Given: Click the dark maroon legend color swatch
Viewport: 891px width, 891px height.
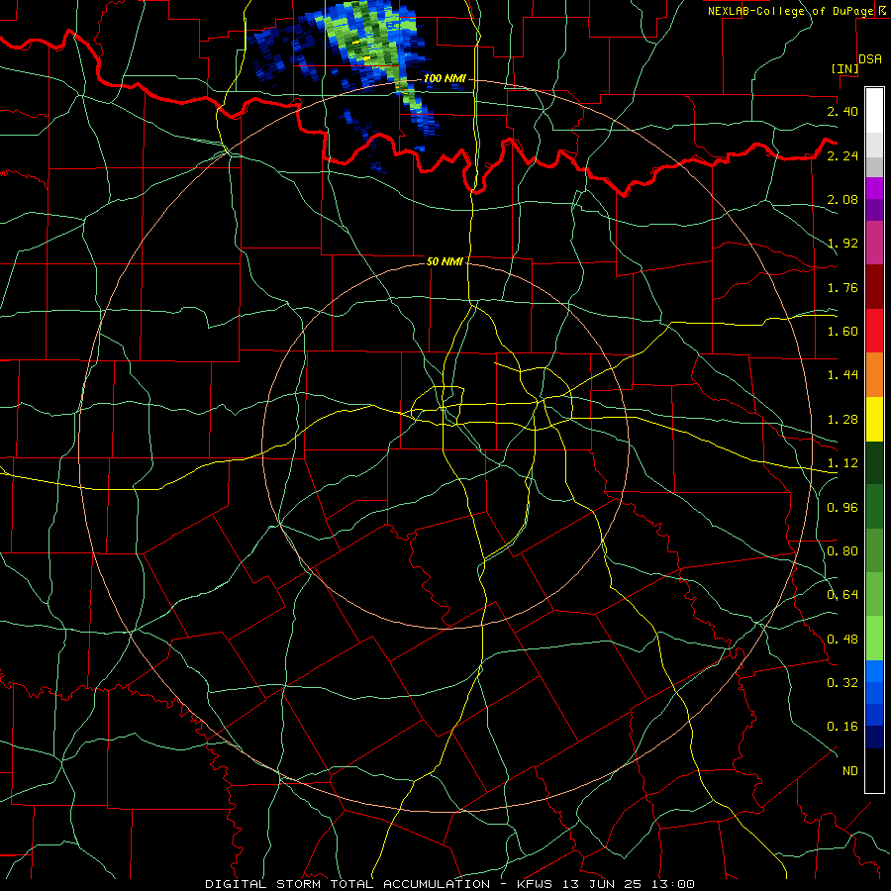Looking at the screenshot, I should [874, 287].
